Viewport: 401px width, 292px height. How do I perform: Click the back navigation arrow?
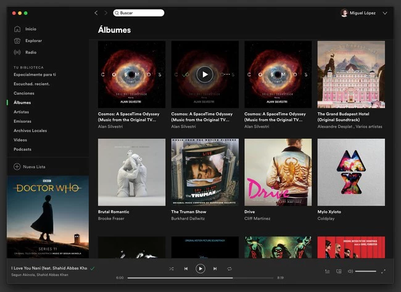click(x=96, y=13)
